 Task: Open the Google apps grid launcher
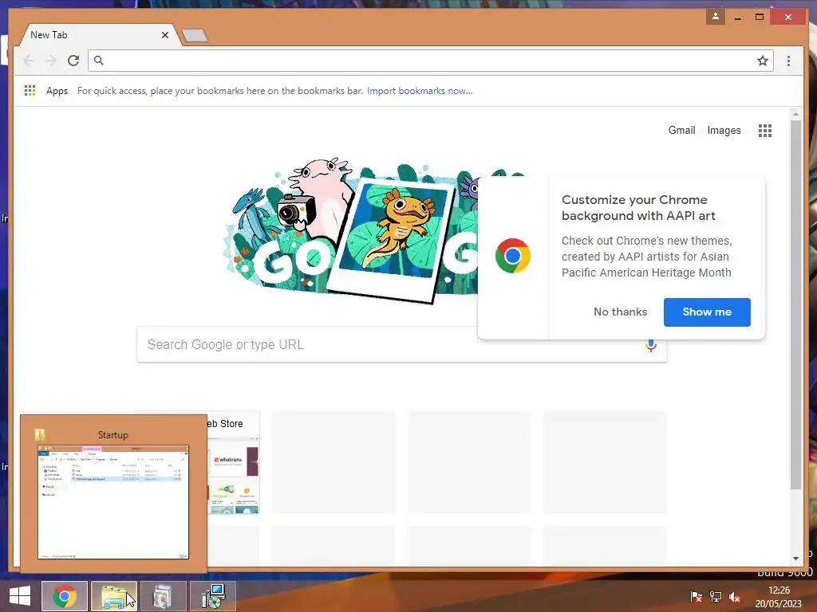point(764,131)
